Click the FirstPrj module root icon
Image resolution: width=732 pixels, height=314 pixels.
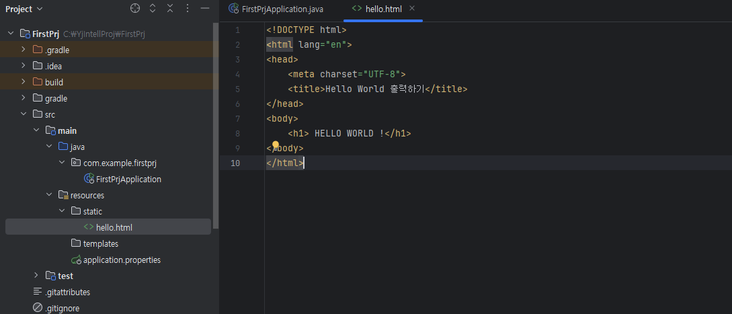click(x=25, y=34)
